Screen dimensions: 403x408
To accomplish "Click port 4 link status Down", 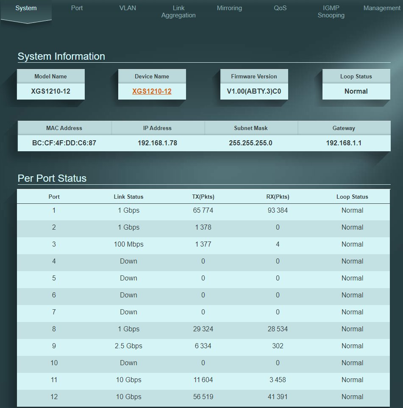I will pyautogui.click(x=128, y=261).
